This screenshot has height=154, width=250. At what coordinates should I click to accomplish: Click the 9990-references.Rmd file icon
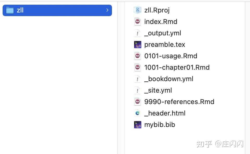(137, 102)
